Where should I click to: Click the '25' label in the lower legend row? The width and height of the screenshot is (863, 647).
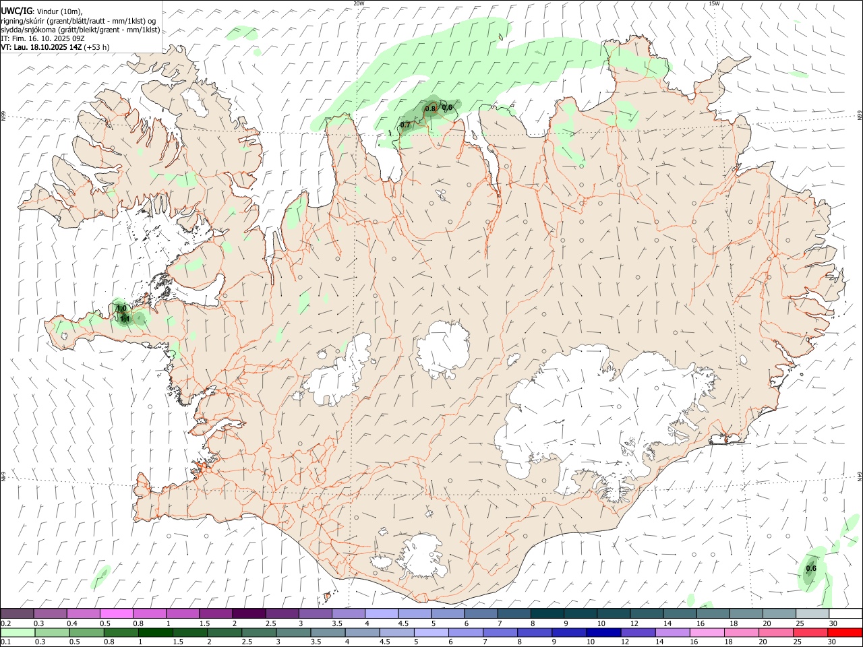(x=798, y=642)
